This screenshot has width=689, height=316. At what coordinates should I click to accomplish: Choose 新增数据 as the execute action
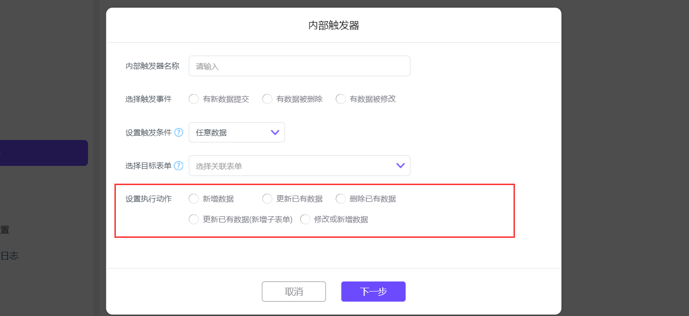(194, 199)
